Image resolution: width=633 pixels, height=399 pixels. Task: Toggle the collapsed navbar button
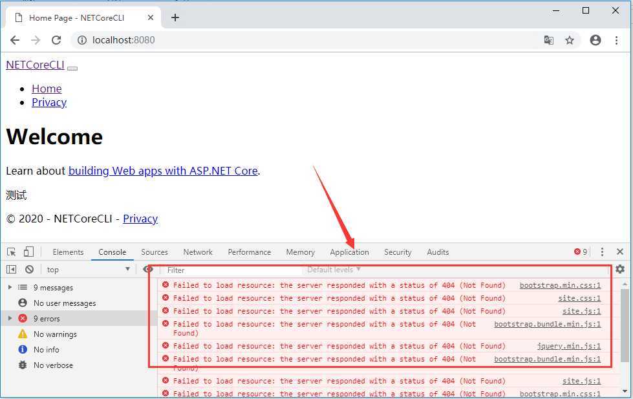(72, 69)
